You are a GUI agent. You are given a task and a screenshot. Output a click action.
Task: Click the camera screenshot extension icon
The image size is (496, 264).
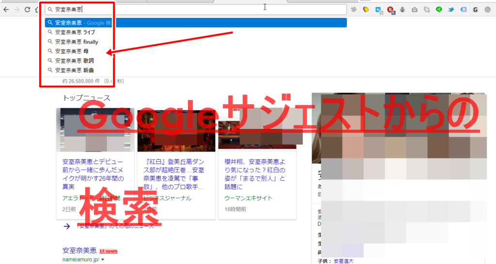tap(415, 10)
